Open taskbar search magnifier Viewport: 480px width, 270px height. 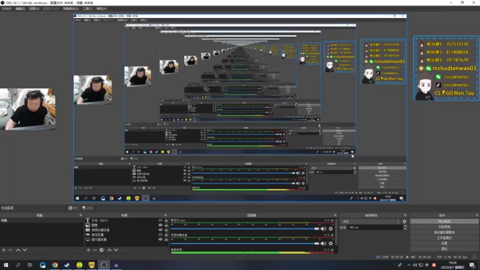18,265
